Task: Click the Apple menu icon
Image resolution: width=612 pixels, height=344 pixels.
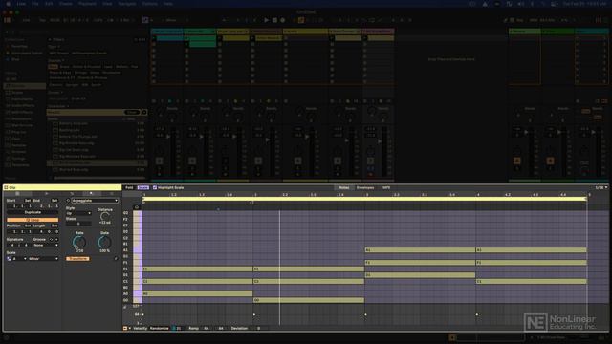Action: [8, 4]
